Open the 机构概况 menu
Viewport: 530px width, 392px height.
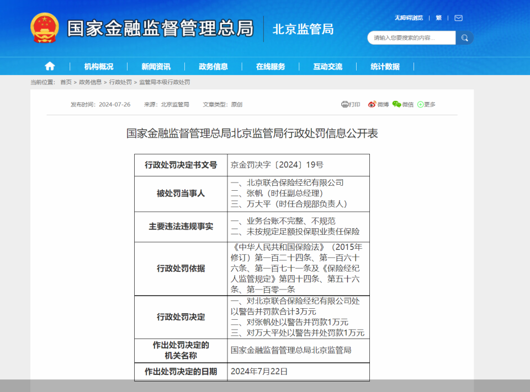click(99, 67)
